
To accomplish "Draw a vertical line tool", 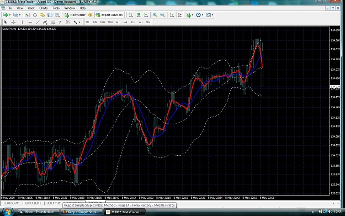I will tap(22, 22).
